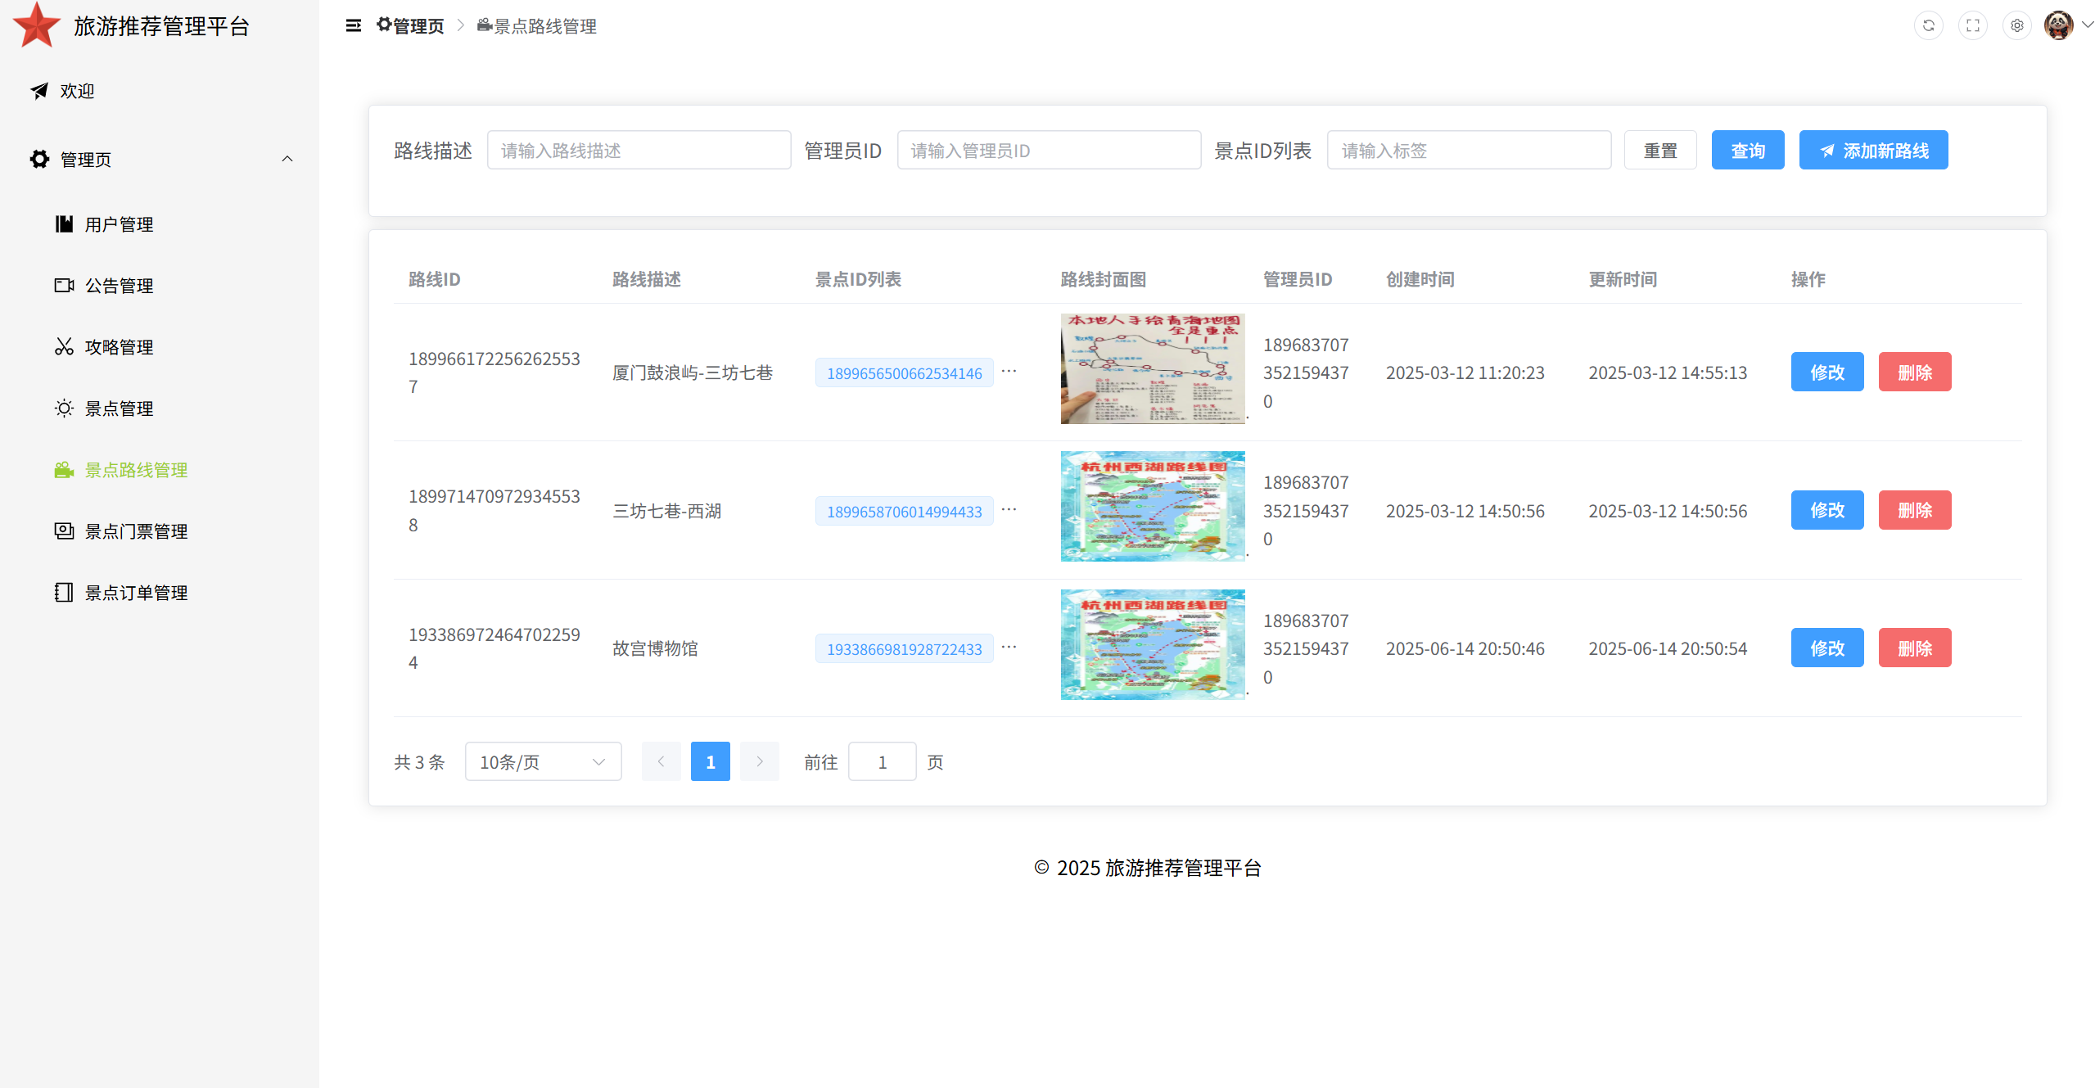This screenshot has height=1088, width=2095.
Task: Collapse the 管理页 sidebar group
Action: pyautogui.click(x=287, y=159)
